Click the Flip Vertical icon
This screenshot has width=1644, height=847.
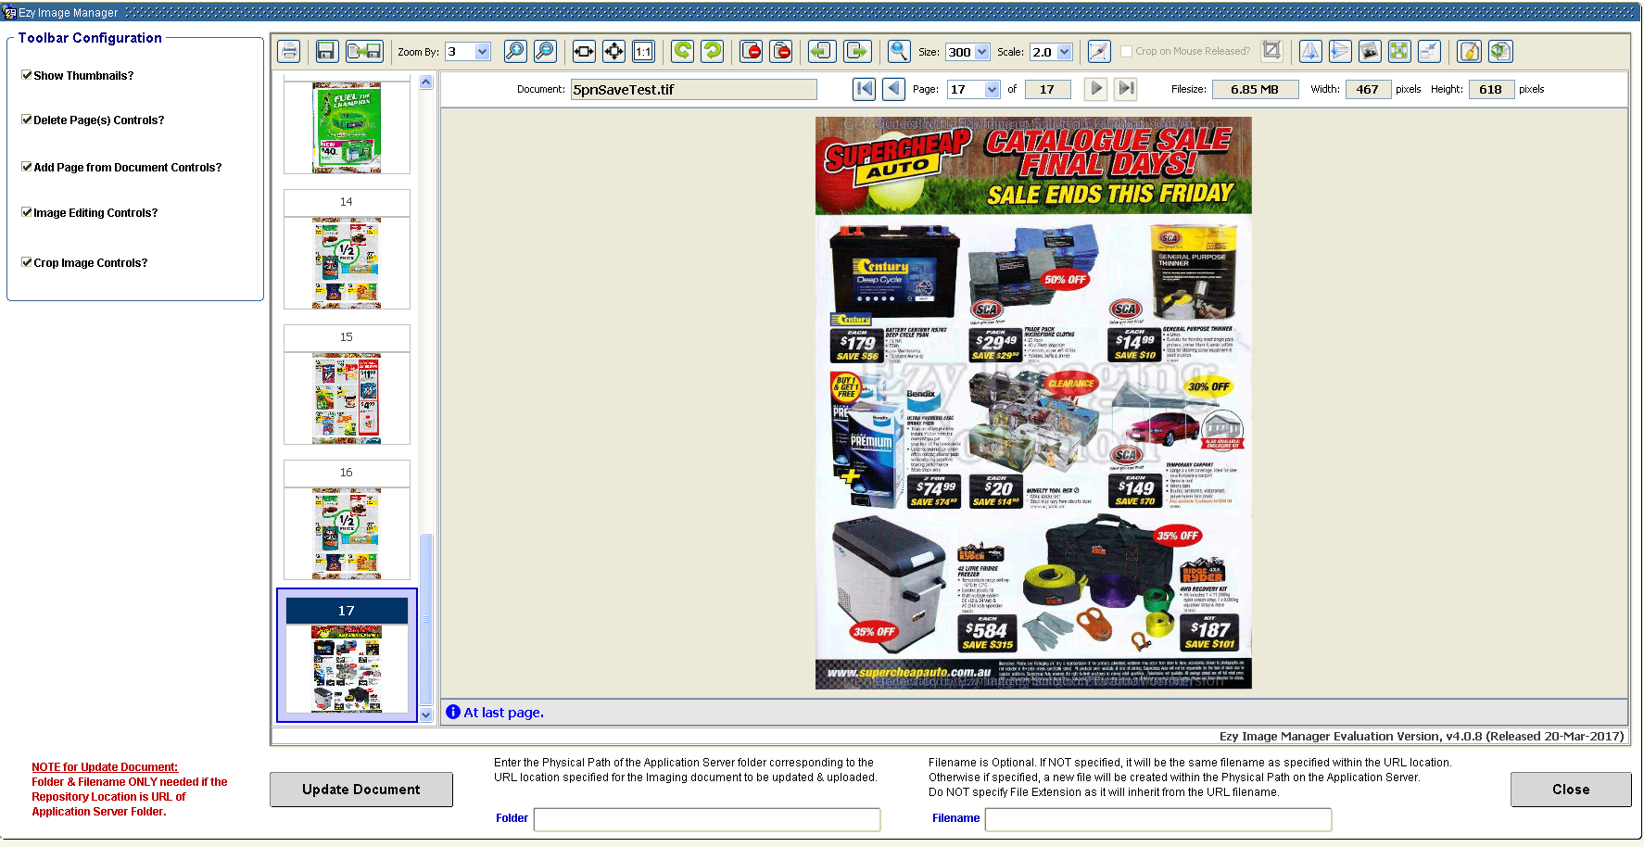click(1340, 52)
